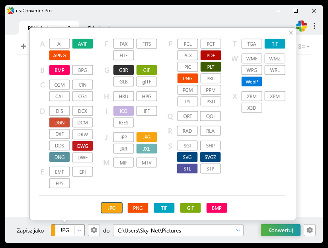Choose the DWG format
328x248 pixels.
pyautogui.click(x=83, y=146)
